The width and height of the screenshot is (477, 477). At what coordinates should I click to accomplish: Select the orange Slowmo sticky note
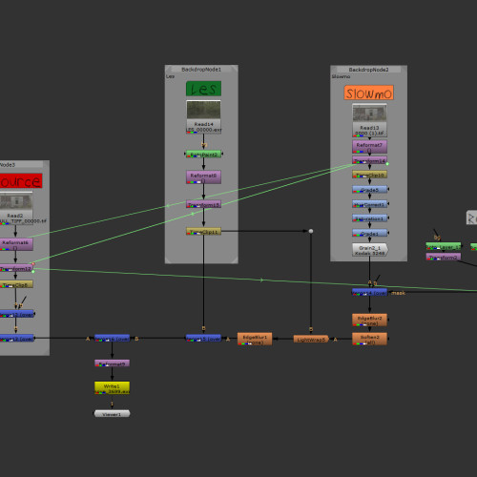tap(369, 93)
